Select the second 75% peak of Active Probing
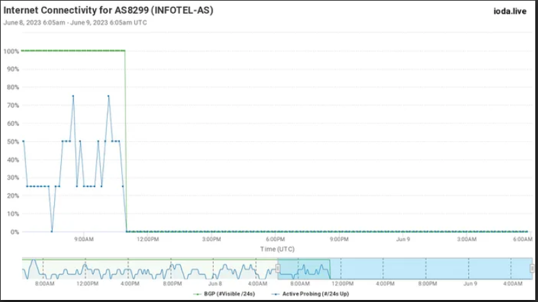 pos(108,96)
